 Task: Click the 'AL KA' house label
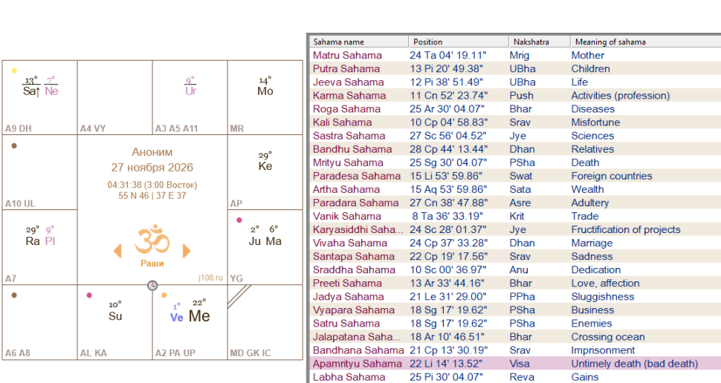[94, 353]
